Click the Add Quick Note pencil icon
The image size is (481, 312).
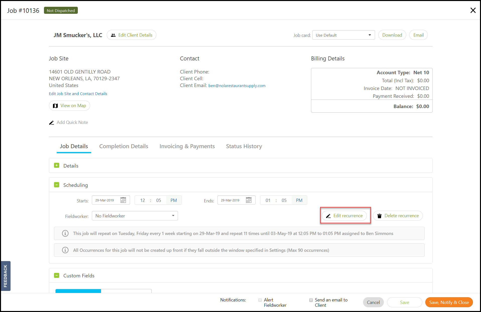pos(51,123)
